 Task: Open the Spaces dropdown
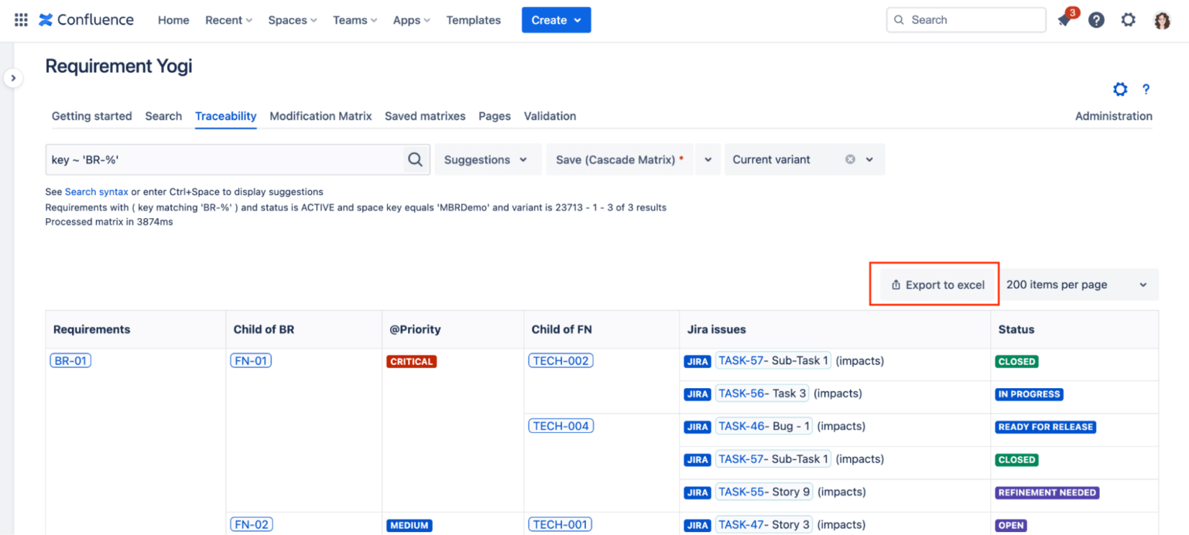(292, 20)
